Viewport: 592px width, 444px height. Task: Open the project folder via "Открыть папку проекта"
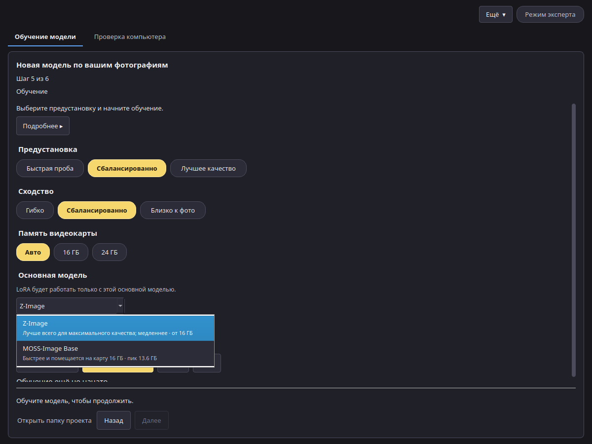[54, 420]
